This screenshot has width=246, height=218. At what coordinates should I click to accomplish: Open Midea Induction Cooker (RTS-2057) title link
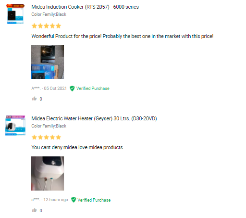(85, 7)
